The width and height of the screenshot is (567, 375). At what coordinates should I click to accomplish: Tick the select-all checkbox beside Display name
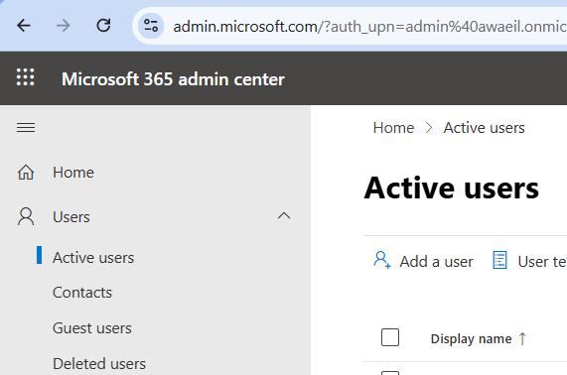tap(390, 337)
